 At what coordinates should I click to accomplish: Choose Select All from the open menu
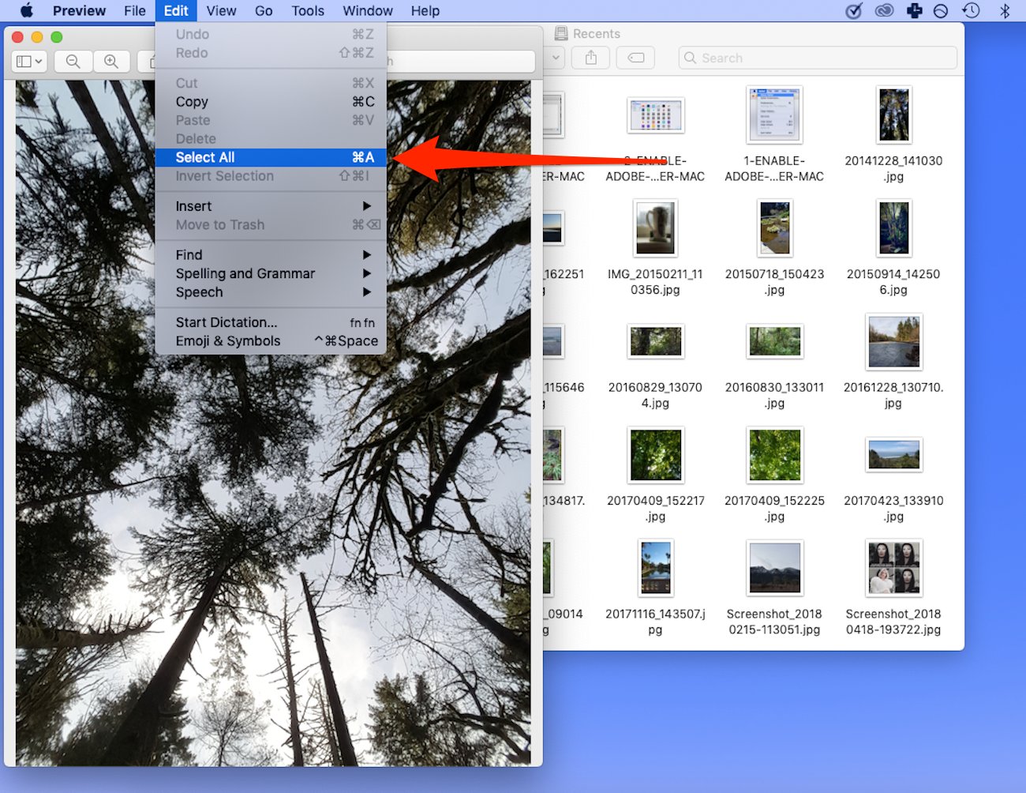205,157
